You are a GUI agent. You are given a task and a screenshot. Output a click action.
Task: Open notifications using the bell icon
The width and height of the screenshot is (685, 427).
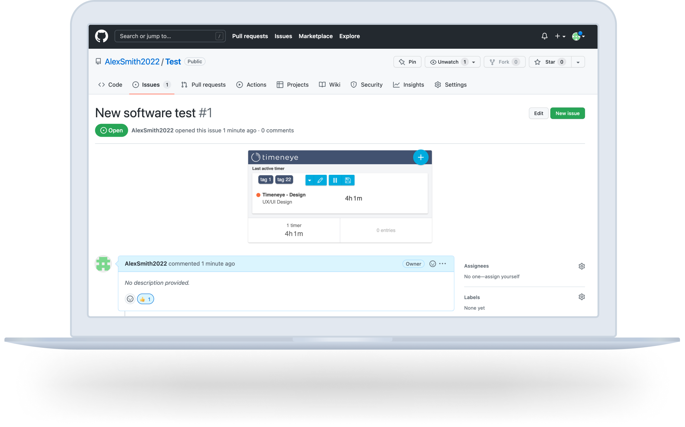pyautogui.click(x=544, y=36)
